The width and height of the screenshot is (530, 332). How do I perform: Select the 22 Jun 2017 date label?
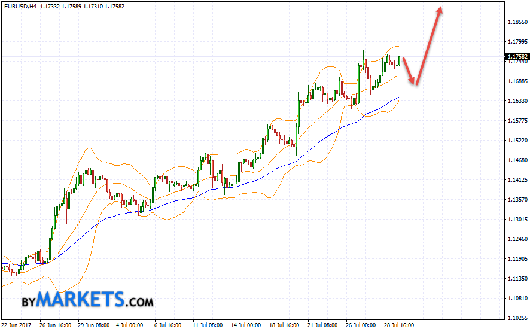click(17, 325)
